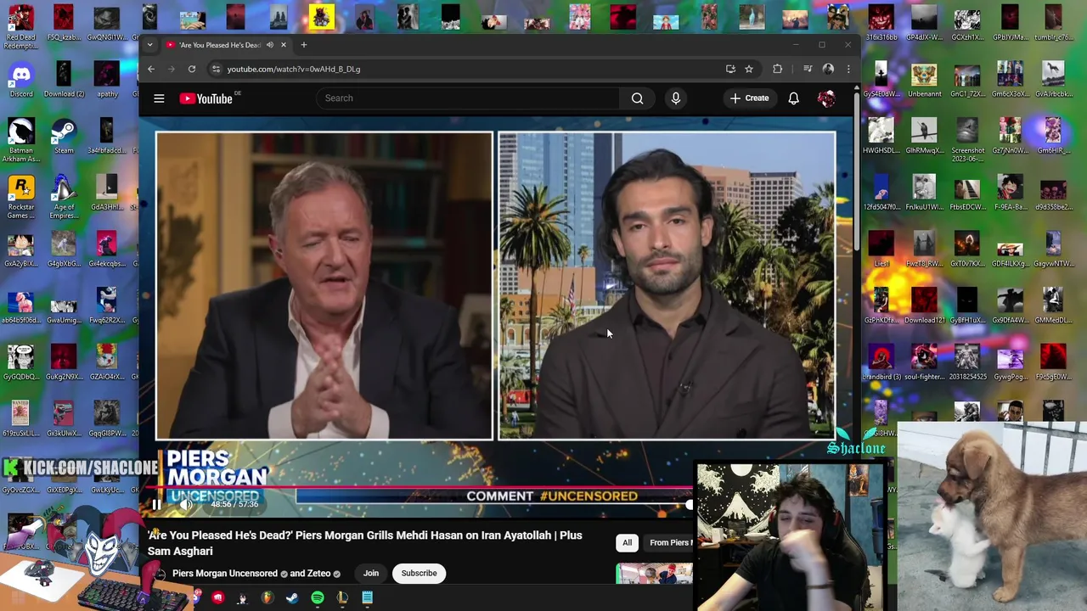Open the Notepad icon in the taskbar
1087x611 pixels.
click(367, 598)
